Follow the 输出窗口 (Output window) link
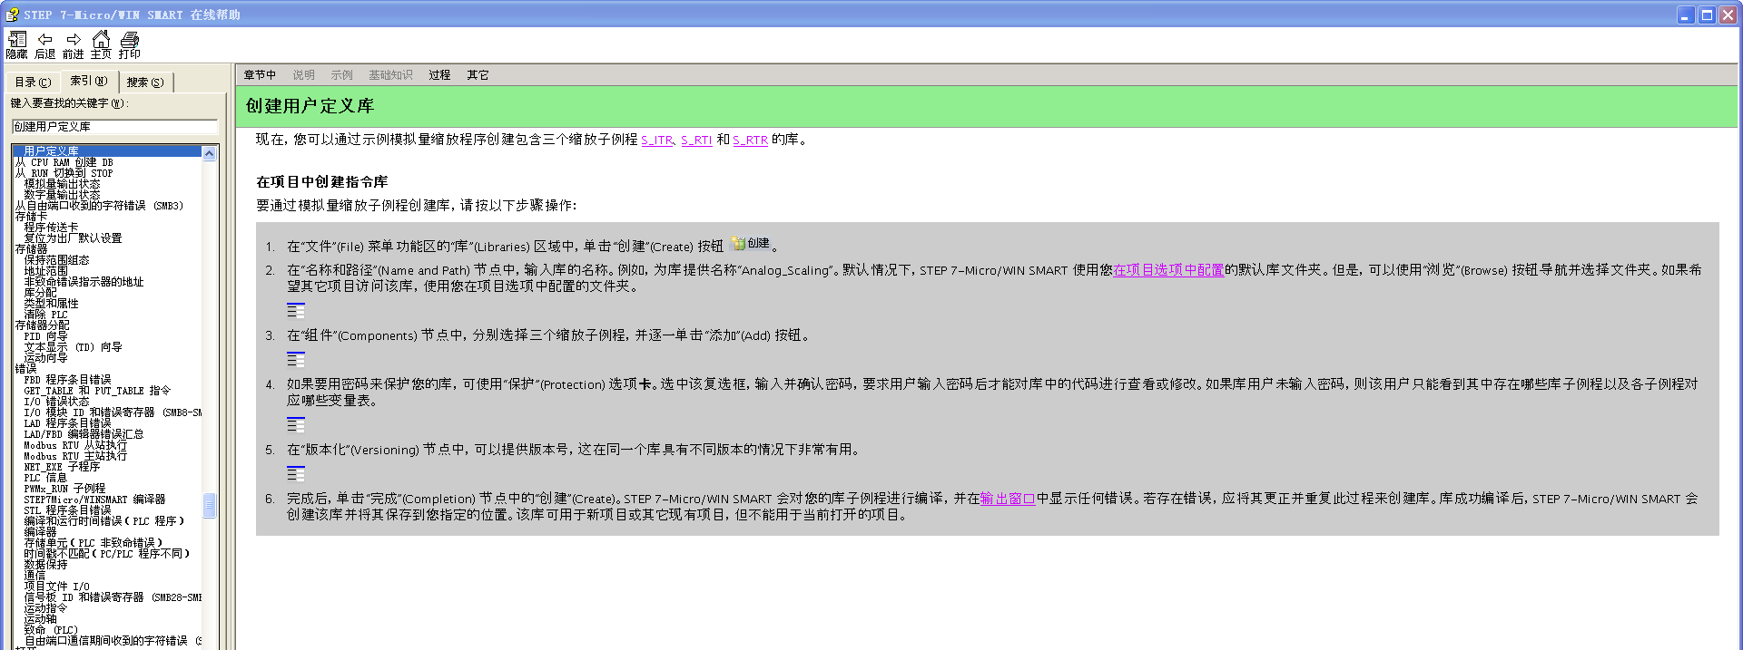The height and width of the screenshot is (650, 1743). (1008, 499)
